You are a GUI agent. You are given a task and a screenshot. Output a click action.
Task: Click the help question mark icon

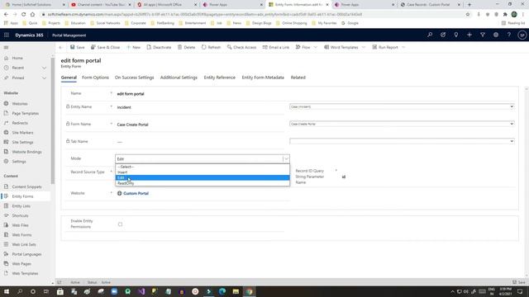click(x=509, y=35)
